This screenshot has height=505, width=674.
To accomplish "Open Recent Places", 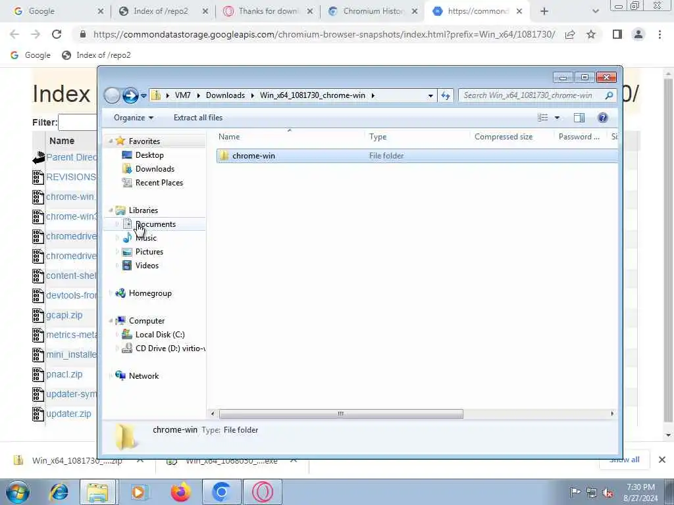I will pos(159,183).
